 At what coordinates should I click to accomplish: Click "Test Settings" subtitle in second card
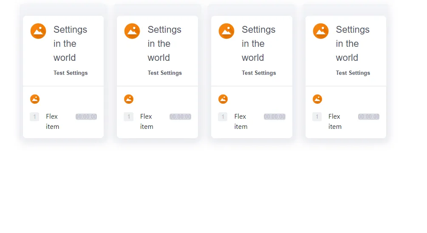point(165,73)
